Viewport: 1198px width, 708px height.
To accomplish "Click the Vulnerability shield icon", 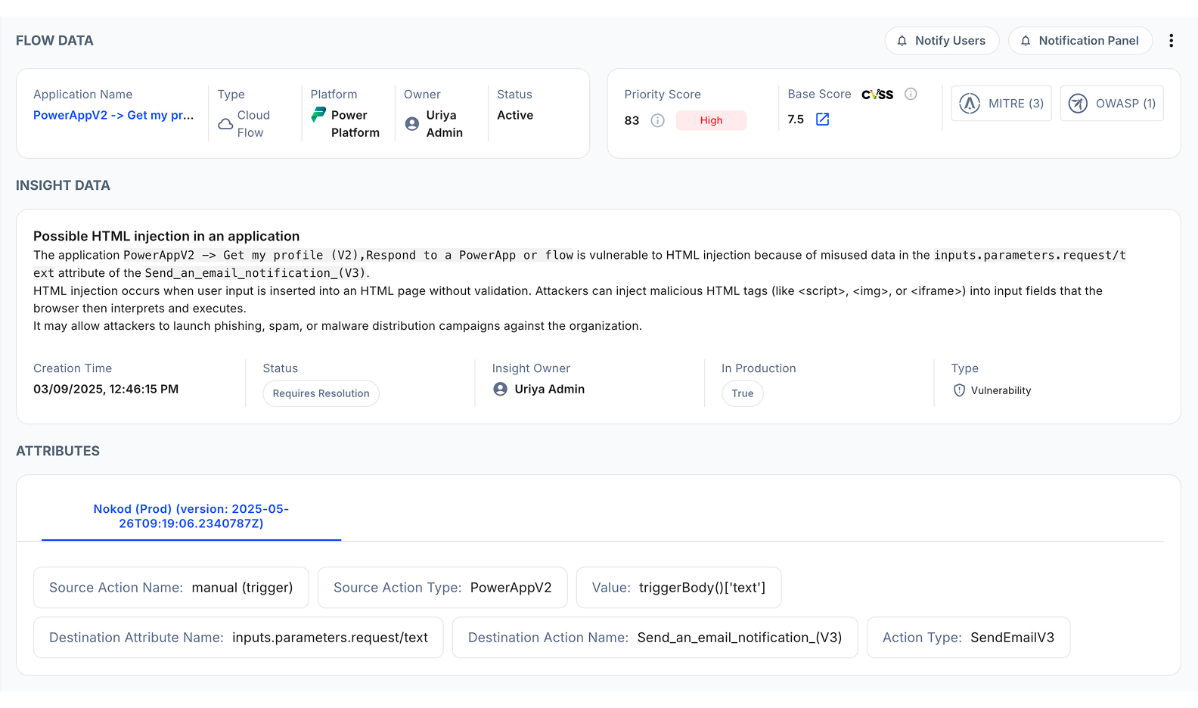I will pyautogui.click(x=959, y=390).
